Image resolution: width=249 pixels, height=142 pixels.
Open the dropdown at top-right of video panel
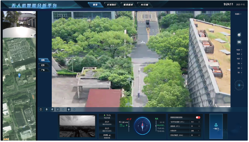click(x=238, y=14)
